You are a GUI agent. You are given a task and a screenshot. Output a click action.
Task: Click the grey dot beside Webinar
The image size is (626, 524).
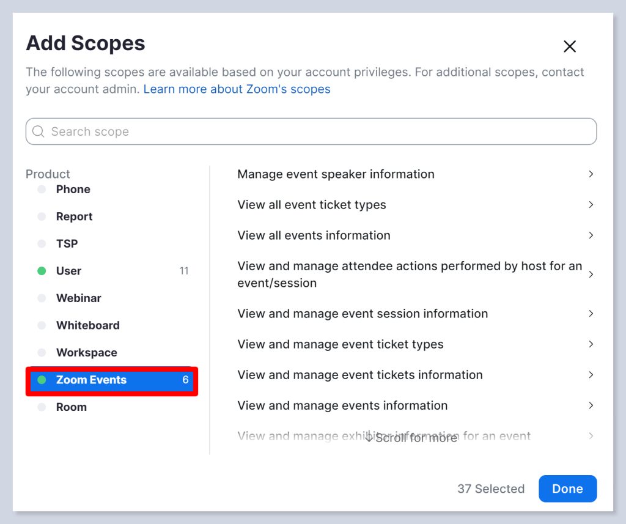(42, 298)
